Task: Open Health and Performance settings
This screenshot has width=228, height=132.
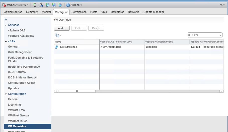Action: [24, 67]
